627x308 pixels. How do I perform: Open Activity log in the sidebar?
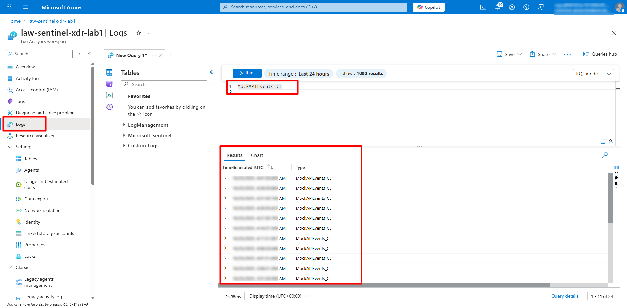click(27, 78)
